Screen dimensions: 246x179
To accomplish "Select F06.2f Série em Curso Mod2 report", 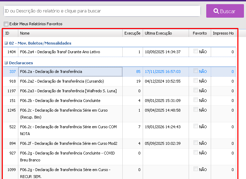I will (x=68, y=143).
